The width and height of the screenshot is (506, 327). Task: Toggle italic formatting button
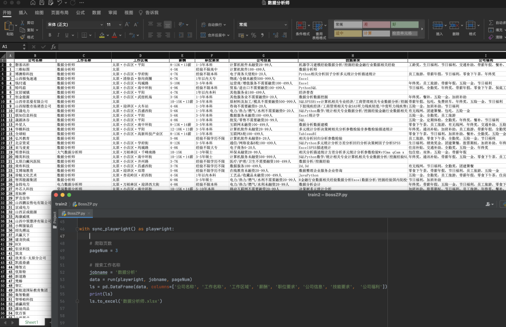pos(58,35)
